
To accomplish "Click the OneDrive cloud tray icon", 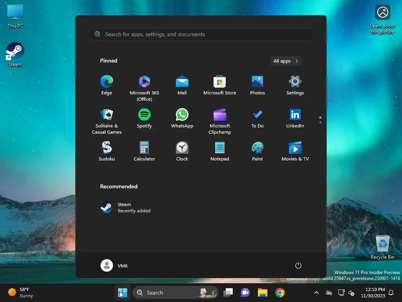I will tap(329, 293).
